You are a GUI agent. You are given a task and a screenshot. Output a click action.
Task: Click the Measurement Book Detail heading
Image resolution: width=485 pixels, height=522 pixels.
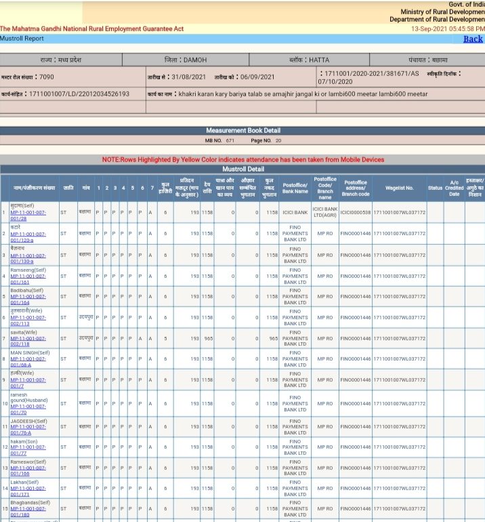pyautogui.click(x=242, y=130)
